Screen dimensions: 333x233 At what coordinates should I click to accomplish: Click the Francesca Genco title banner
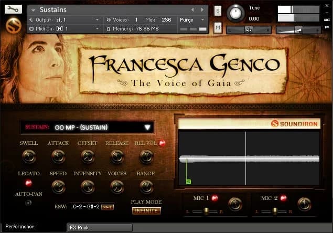pyautogui.click(x=184, y=70)
